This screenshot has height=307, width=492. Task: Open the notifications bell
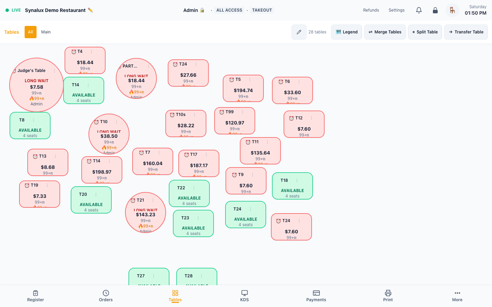419,10
